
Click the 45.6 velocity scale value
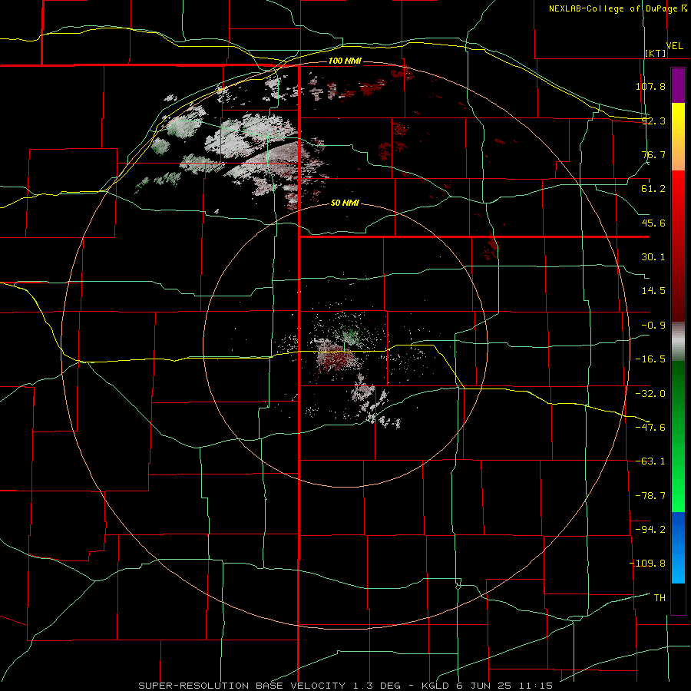click(x=653, y=223)
